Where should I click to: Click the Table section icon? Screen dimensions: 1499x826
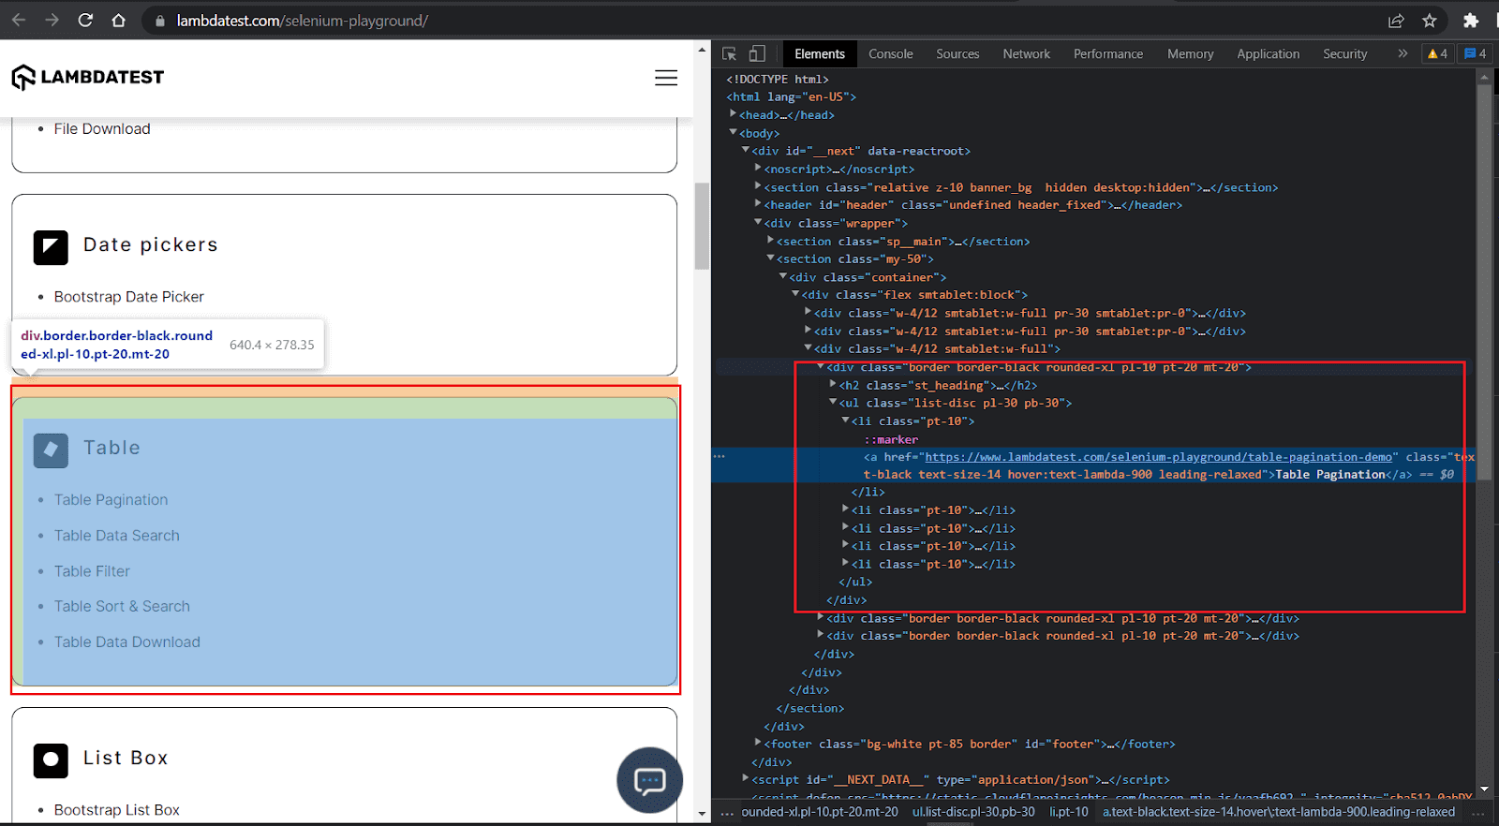pos(51,450)
